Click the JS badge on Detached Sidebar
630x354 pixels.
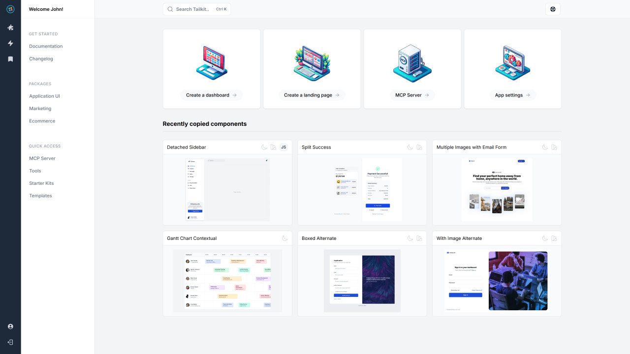click(283, 147)
